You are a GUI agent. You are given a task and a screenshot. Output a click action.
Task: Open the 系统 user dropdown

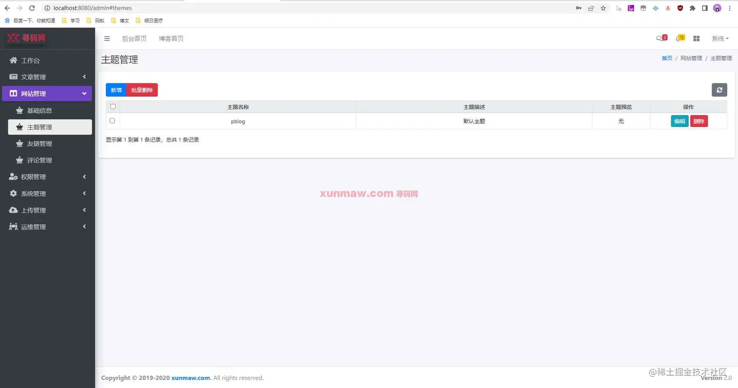point(720,39)
